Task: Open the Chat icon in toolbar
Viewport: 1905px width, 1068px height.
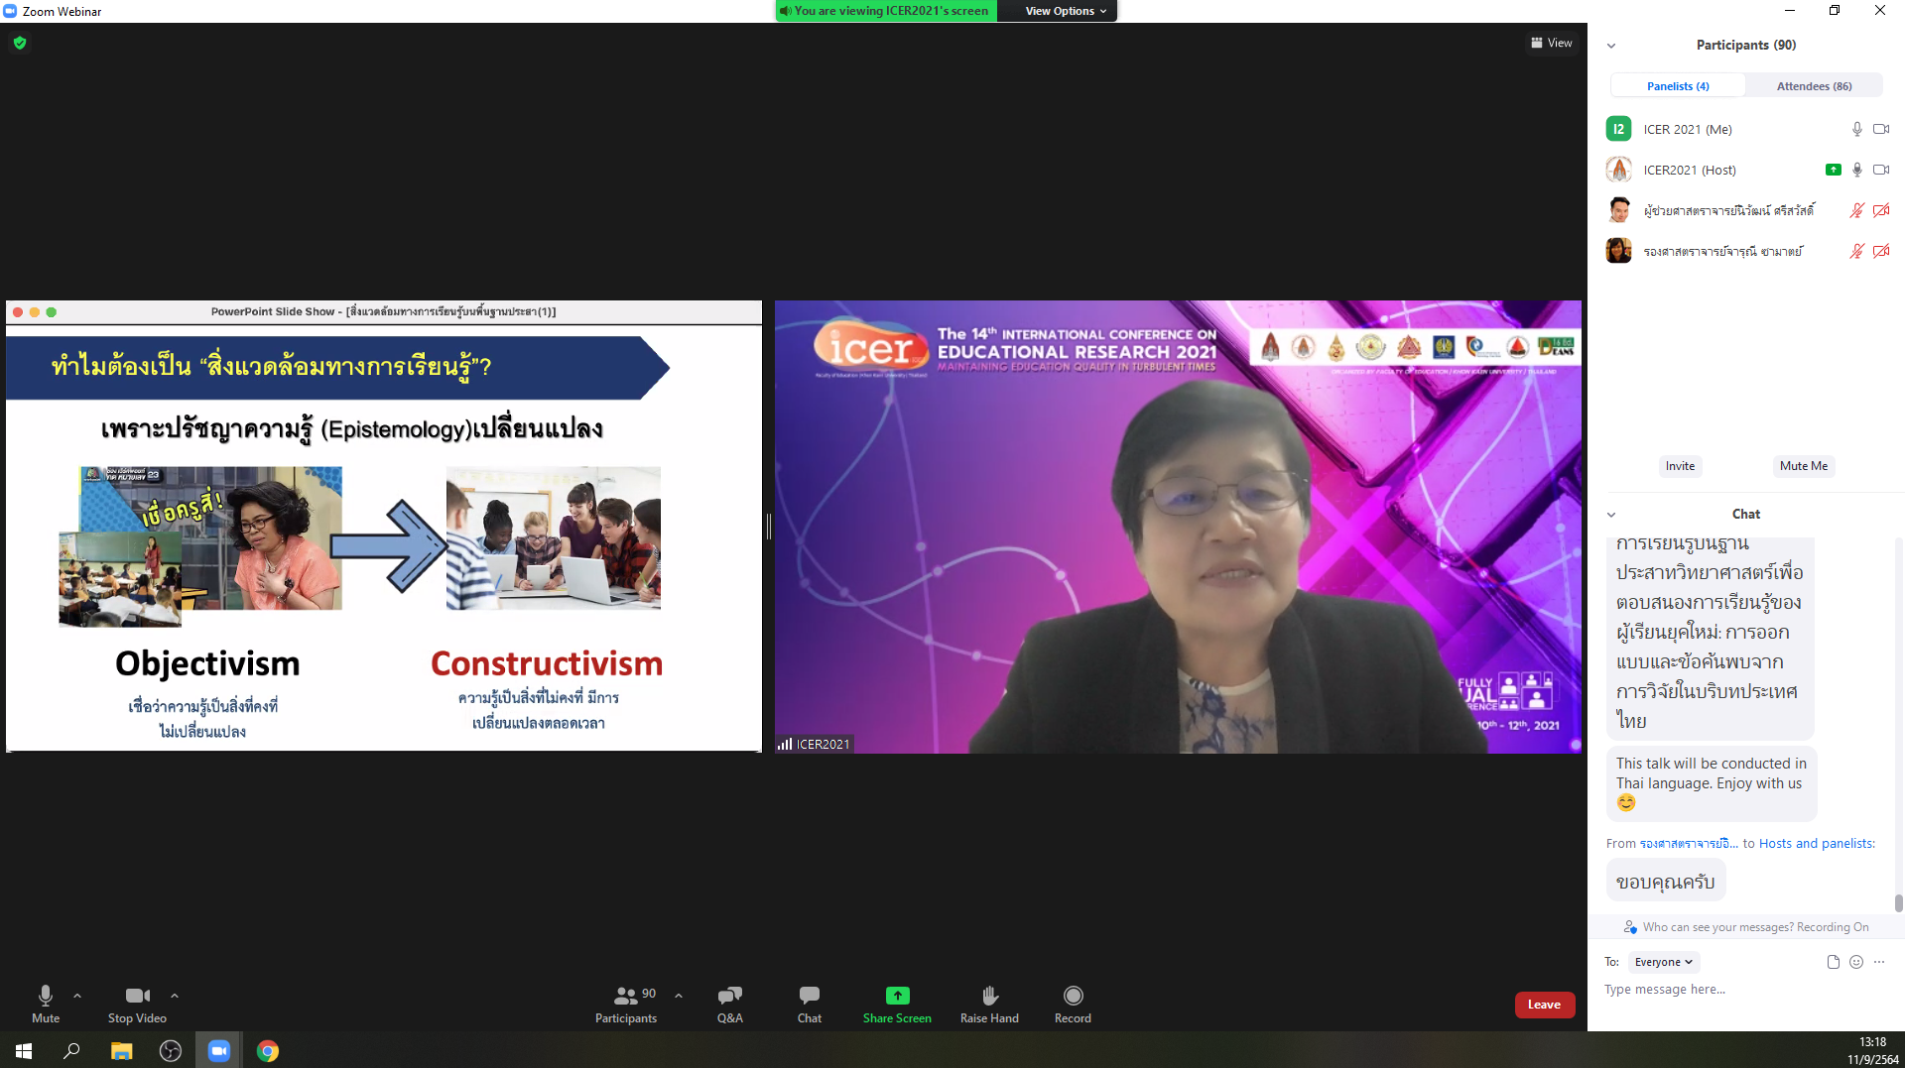Action: 809,996
